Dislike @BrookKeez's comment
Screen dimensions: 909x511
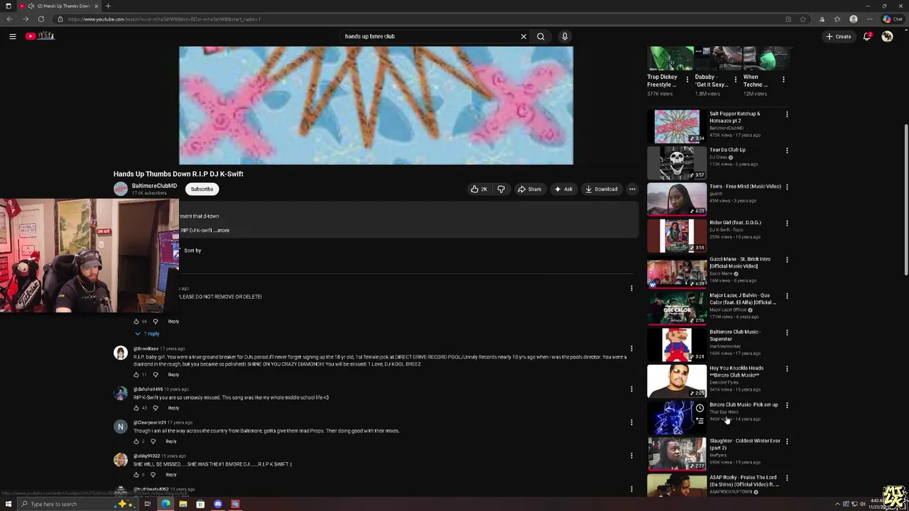(x=156, y=375)
